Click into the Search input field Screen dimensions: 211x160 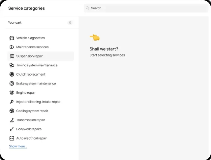click(146, 8)
